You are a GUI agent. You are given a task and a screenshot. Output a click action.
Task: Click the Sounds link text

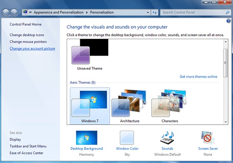tap(167, 149)
